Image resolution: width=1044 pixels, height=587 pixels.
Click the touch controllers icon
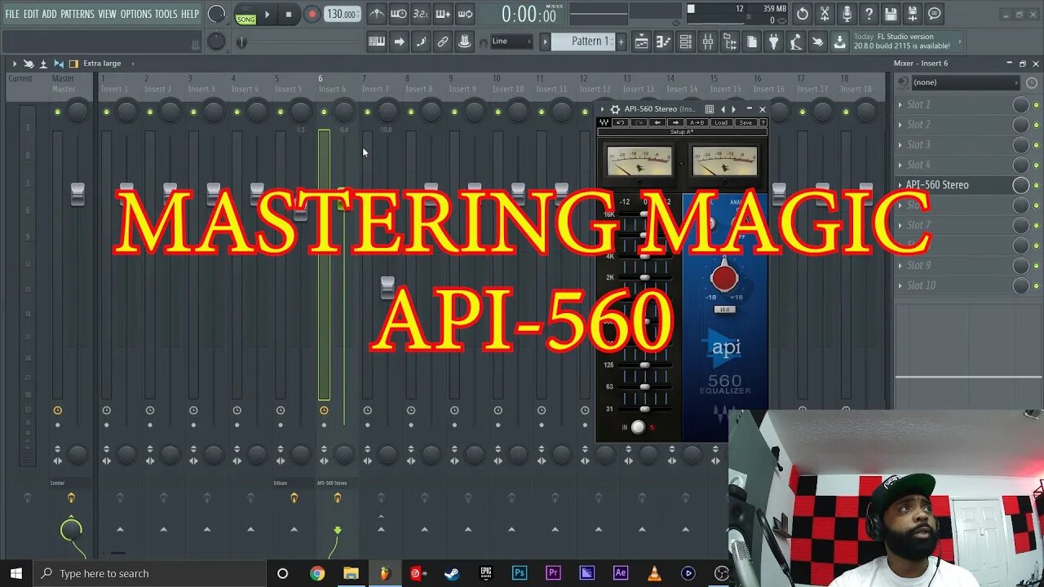point(818,42)
